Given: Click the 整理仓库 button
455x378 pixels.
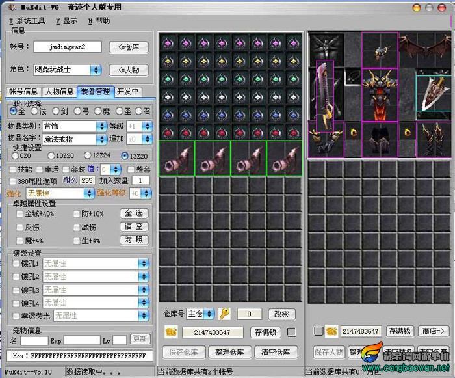Looking at the screenshot, I should tap(229, 352).
